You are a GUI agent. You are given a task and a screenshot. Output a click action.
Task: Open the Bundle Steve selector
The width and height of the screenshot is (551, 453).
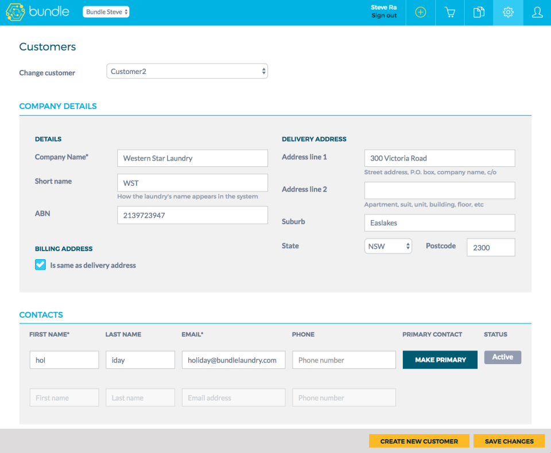(x=106, y=11)
